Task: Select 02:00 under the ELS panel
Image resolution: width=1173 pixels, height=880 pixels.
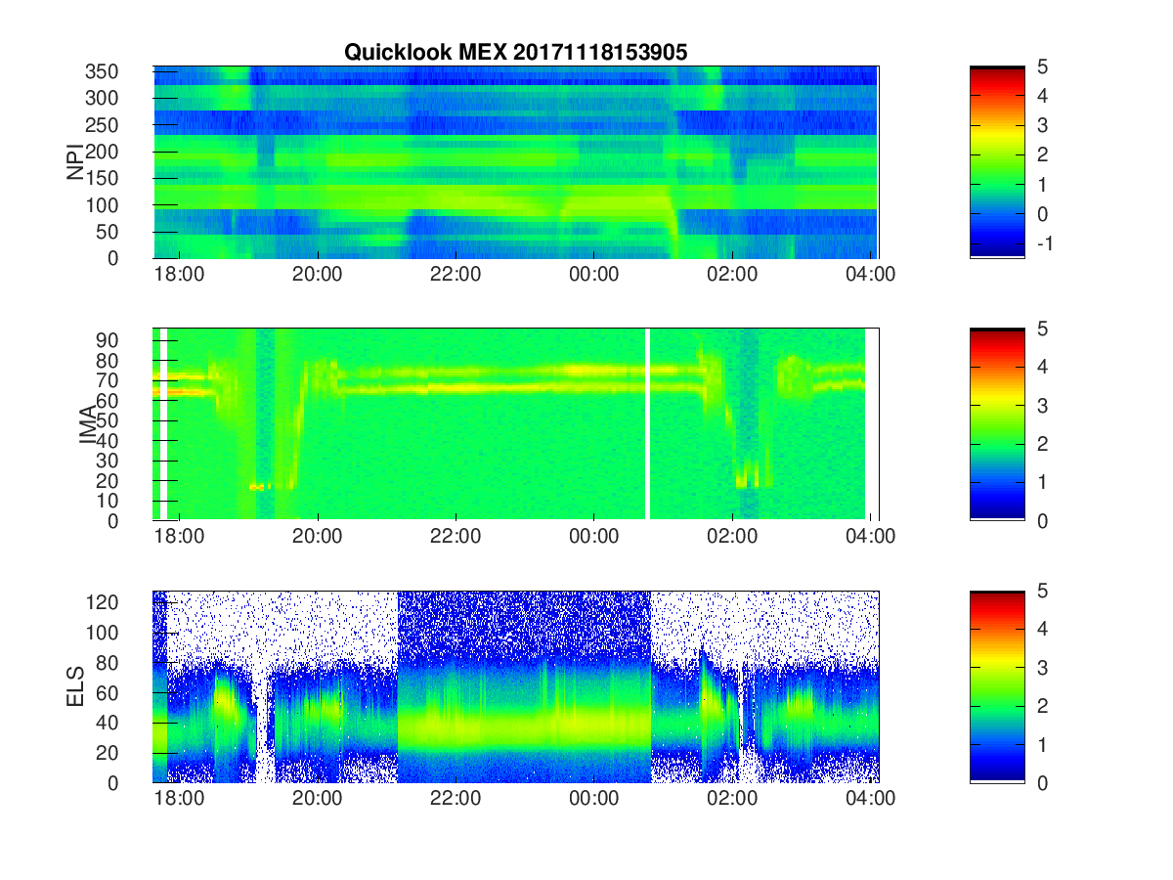Action: click(x=732, y=799)
